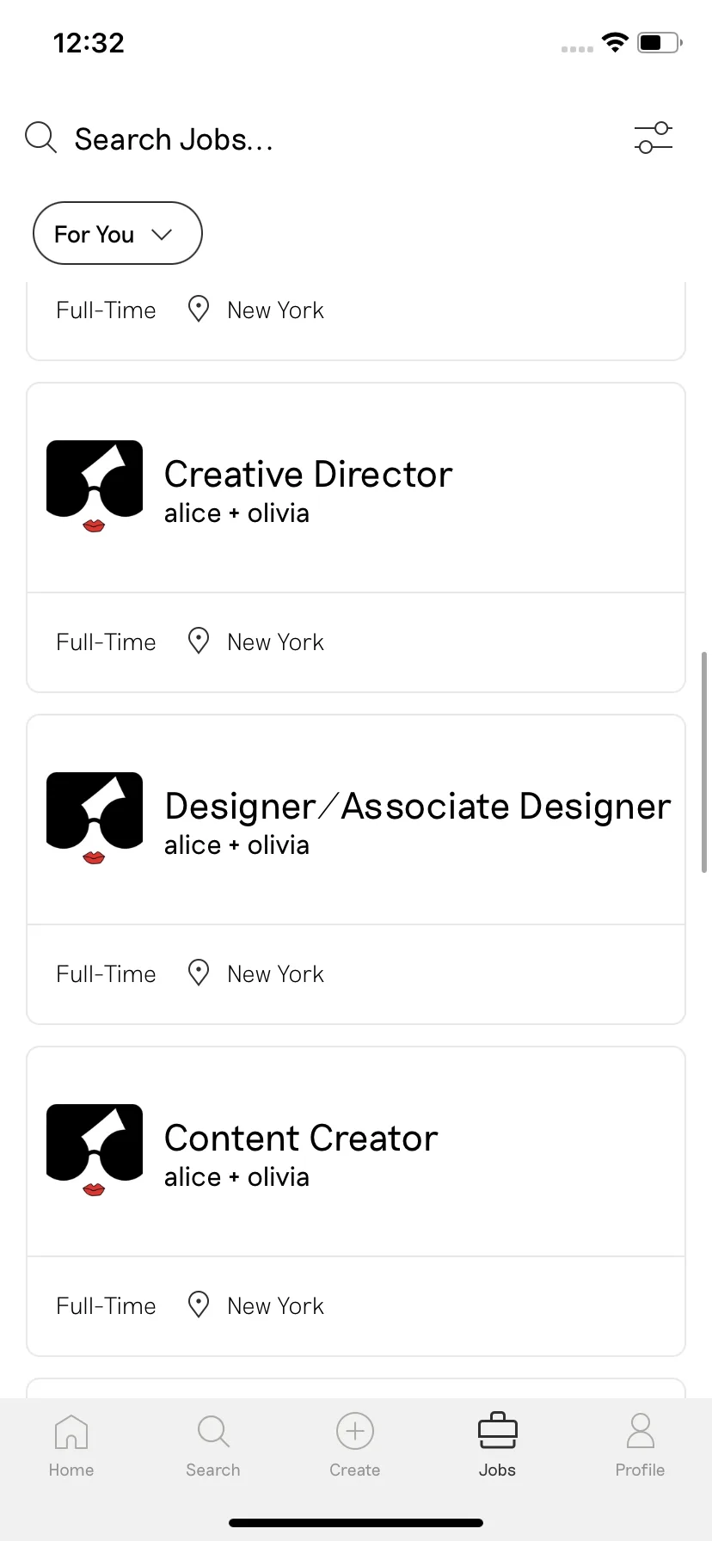
Task: Open the job filters slider icon
Action: (x=654, y=138)
